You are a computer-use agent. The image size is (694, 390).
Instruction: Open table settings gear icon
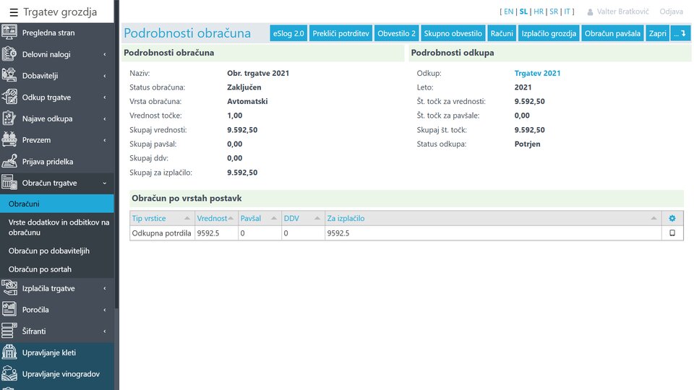click(672, 218)
